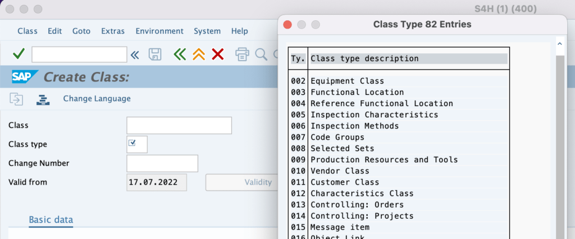Click the orange Exit up-arrows icon
The width and height of the screenshot is (575, 239).
coord(199,54)
